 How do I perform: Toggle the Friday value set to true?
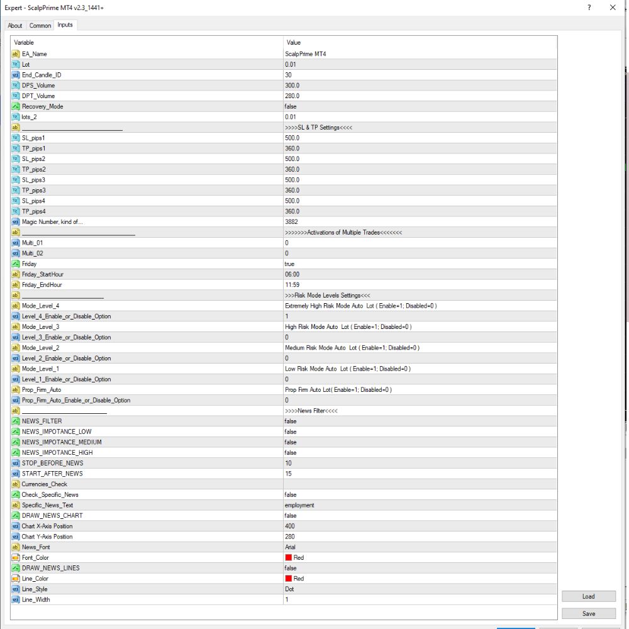(x=420, y=264)
